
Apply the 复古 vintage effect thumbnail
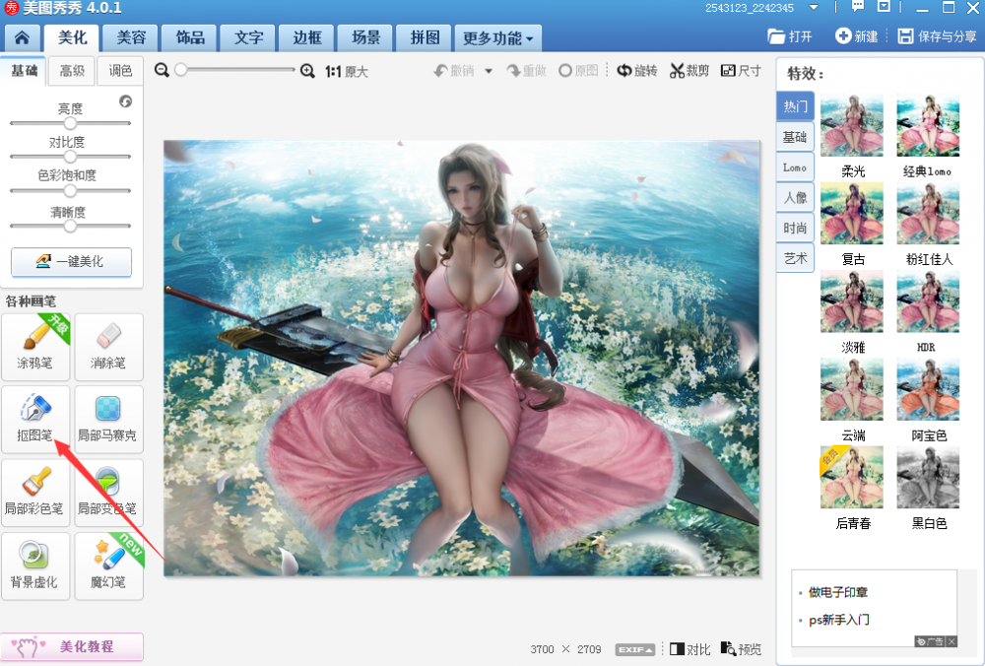coord(852,214)
